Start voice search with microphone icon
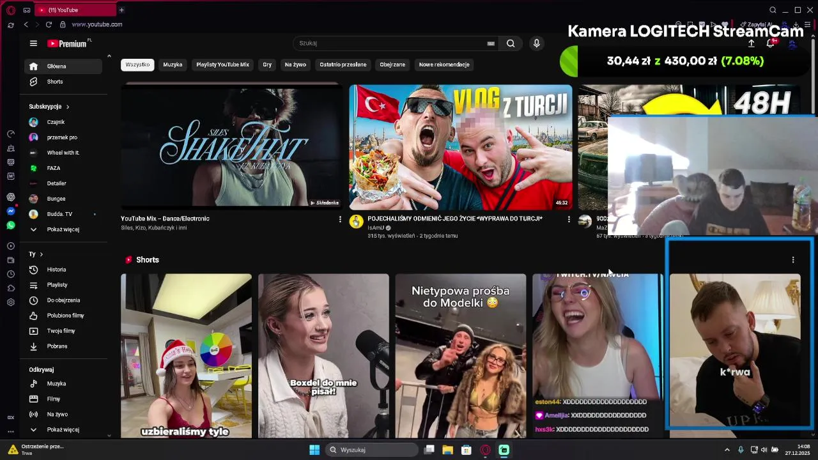The width and height of the screenshot is (818, 460). coord(536,43)
